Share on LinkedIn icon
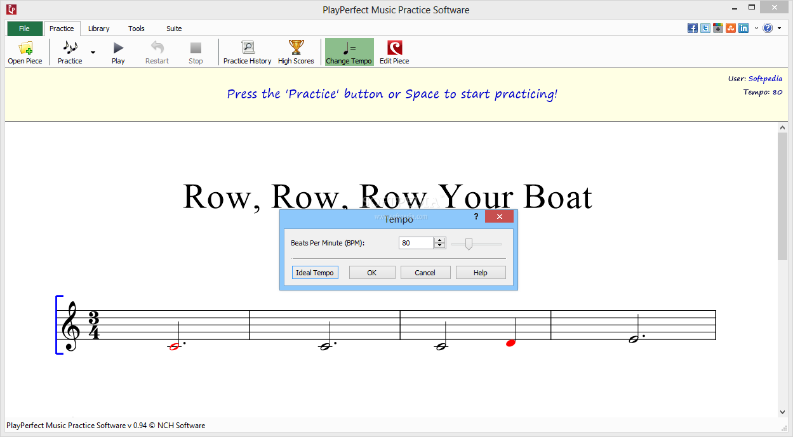 coord(743,28)
